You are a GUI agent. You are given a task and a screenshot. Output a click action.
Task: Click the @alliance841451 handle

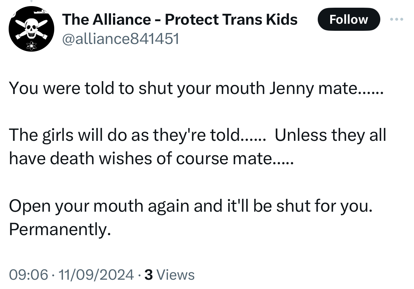121,39
